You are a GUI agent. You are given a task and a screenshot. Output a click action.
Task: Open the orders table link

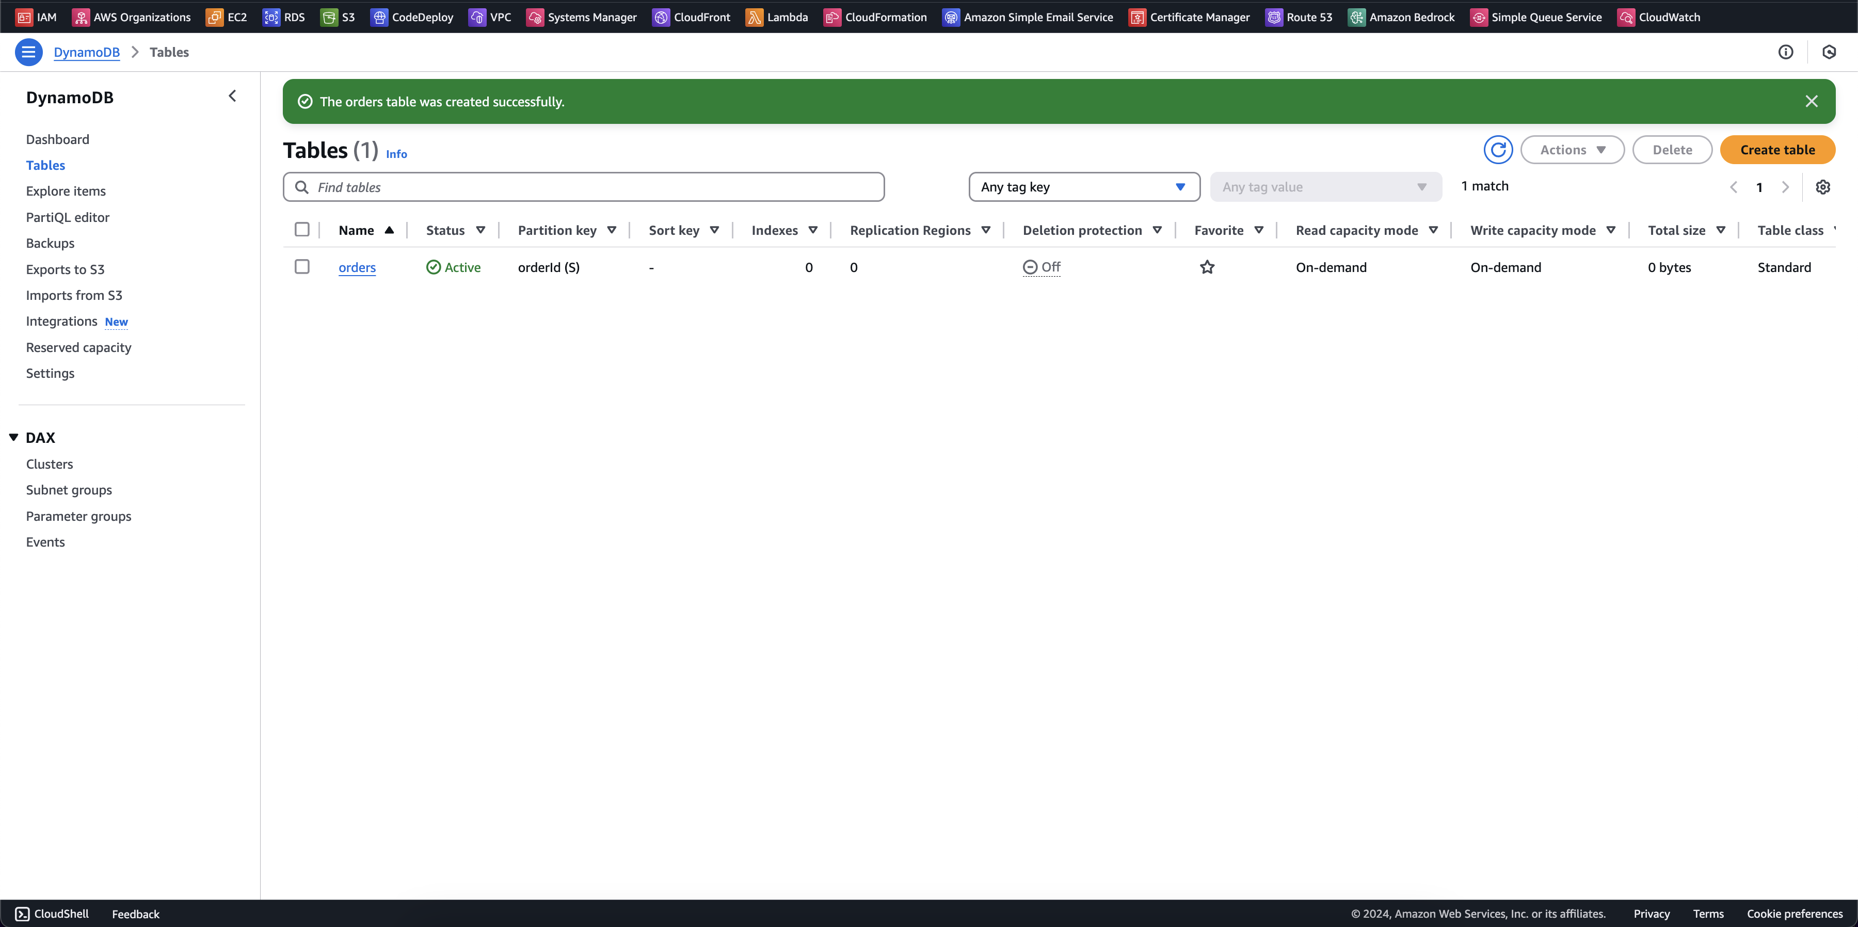(x=357, y=268)
